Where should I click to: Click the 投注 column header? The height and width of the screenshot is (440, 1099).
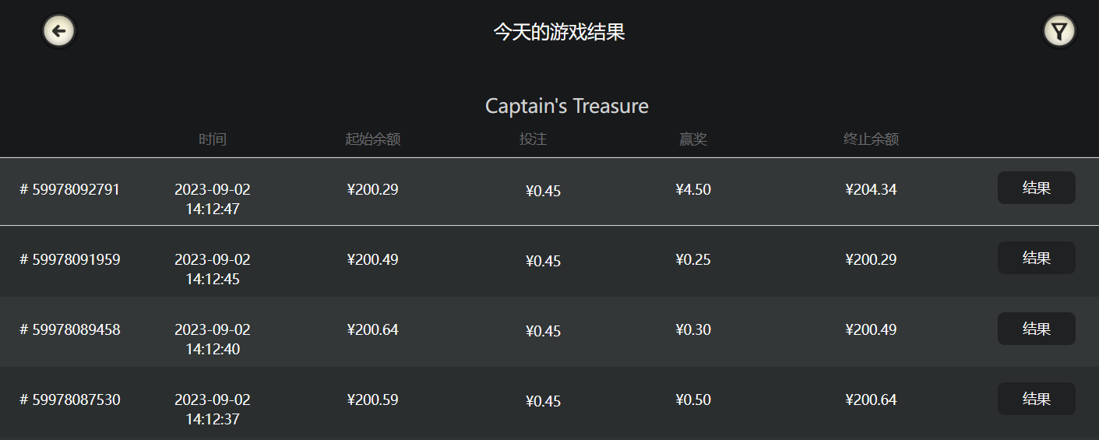534,139
